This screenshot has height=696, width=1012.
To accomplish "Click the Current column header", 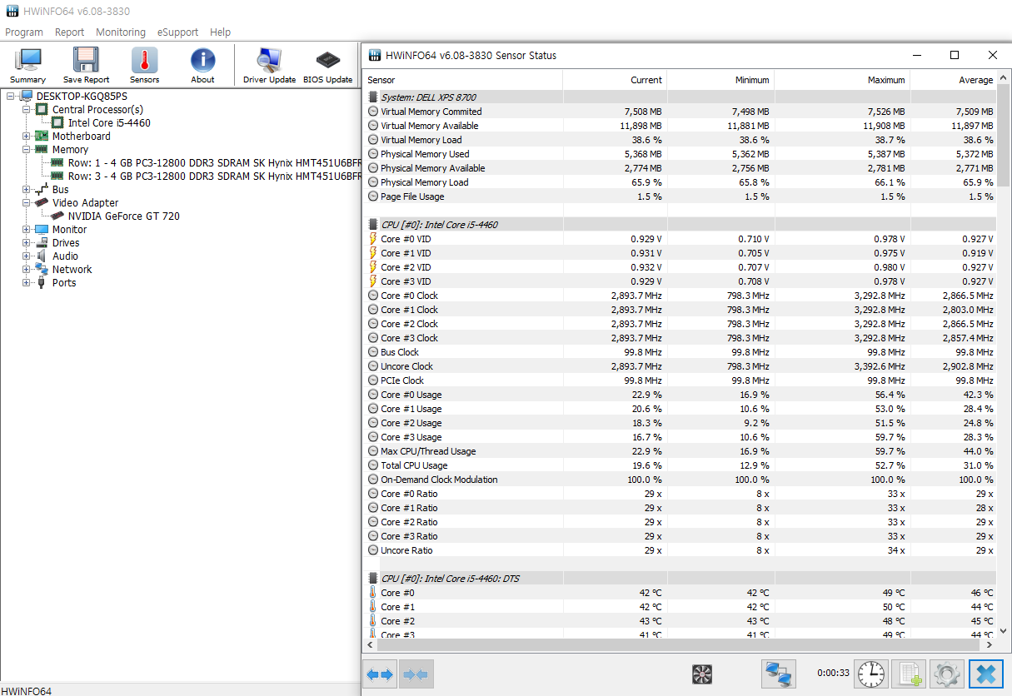I will [615, 80].
